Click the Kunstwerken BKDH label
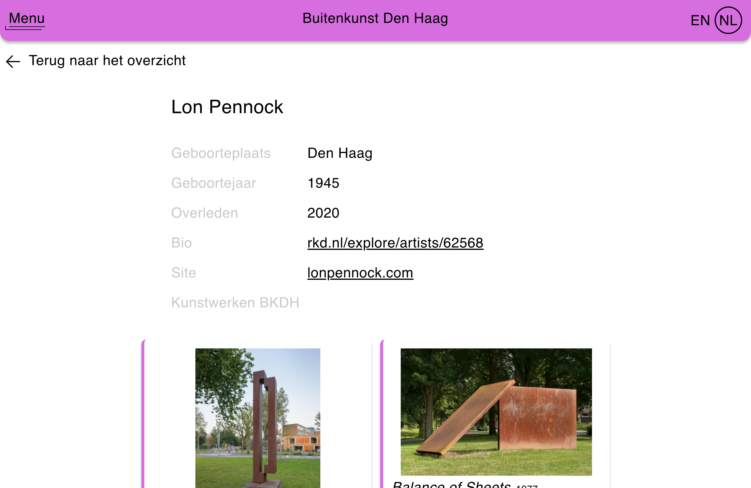Image resolution: width=751 pixels, height=488 pixels. coord(235,303)
